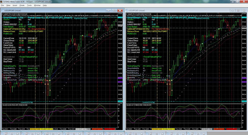Click 'TradingRangePip' label in left chart
The width and height of the screenshot is (248, 135).
pyautogui.click(x=9, y=66)
